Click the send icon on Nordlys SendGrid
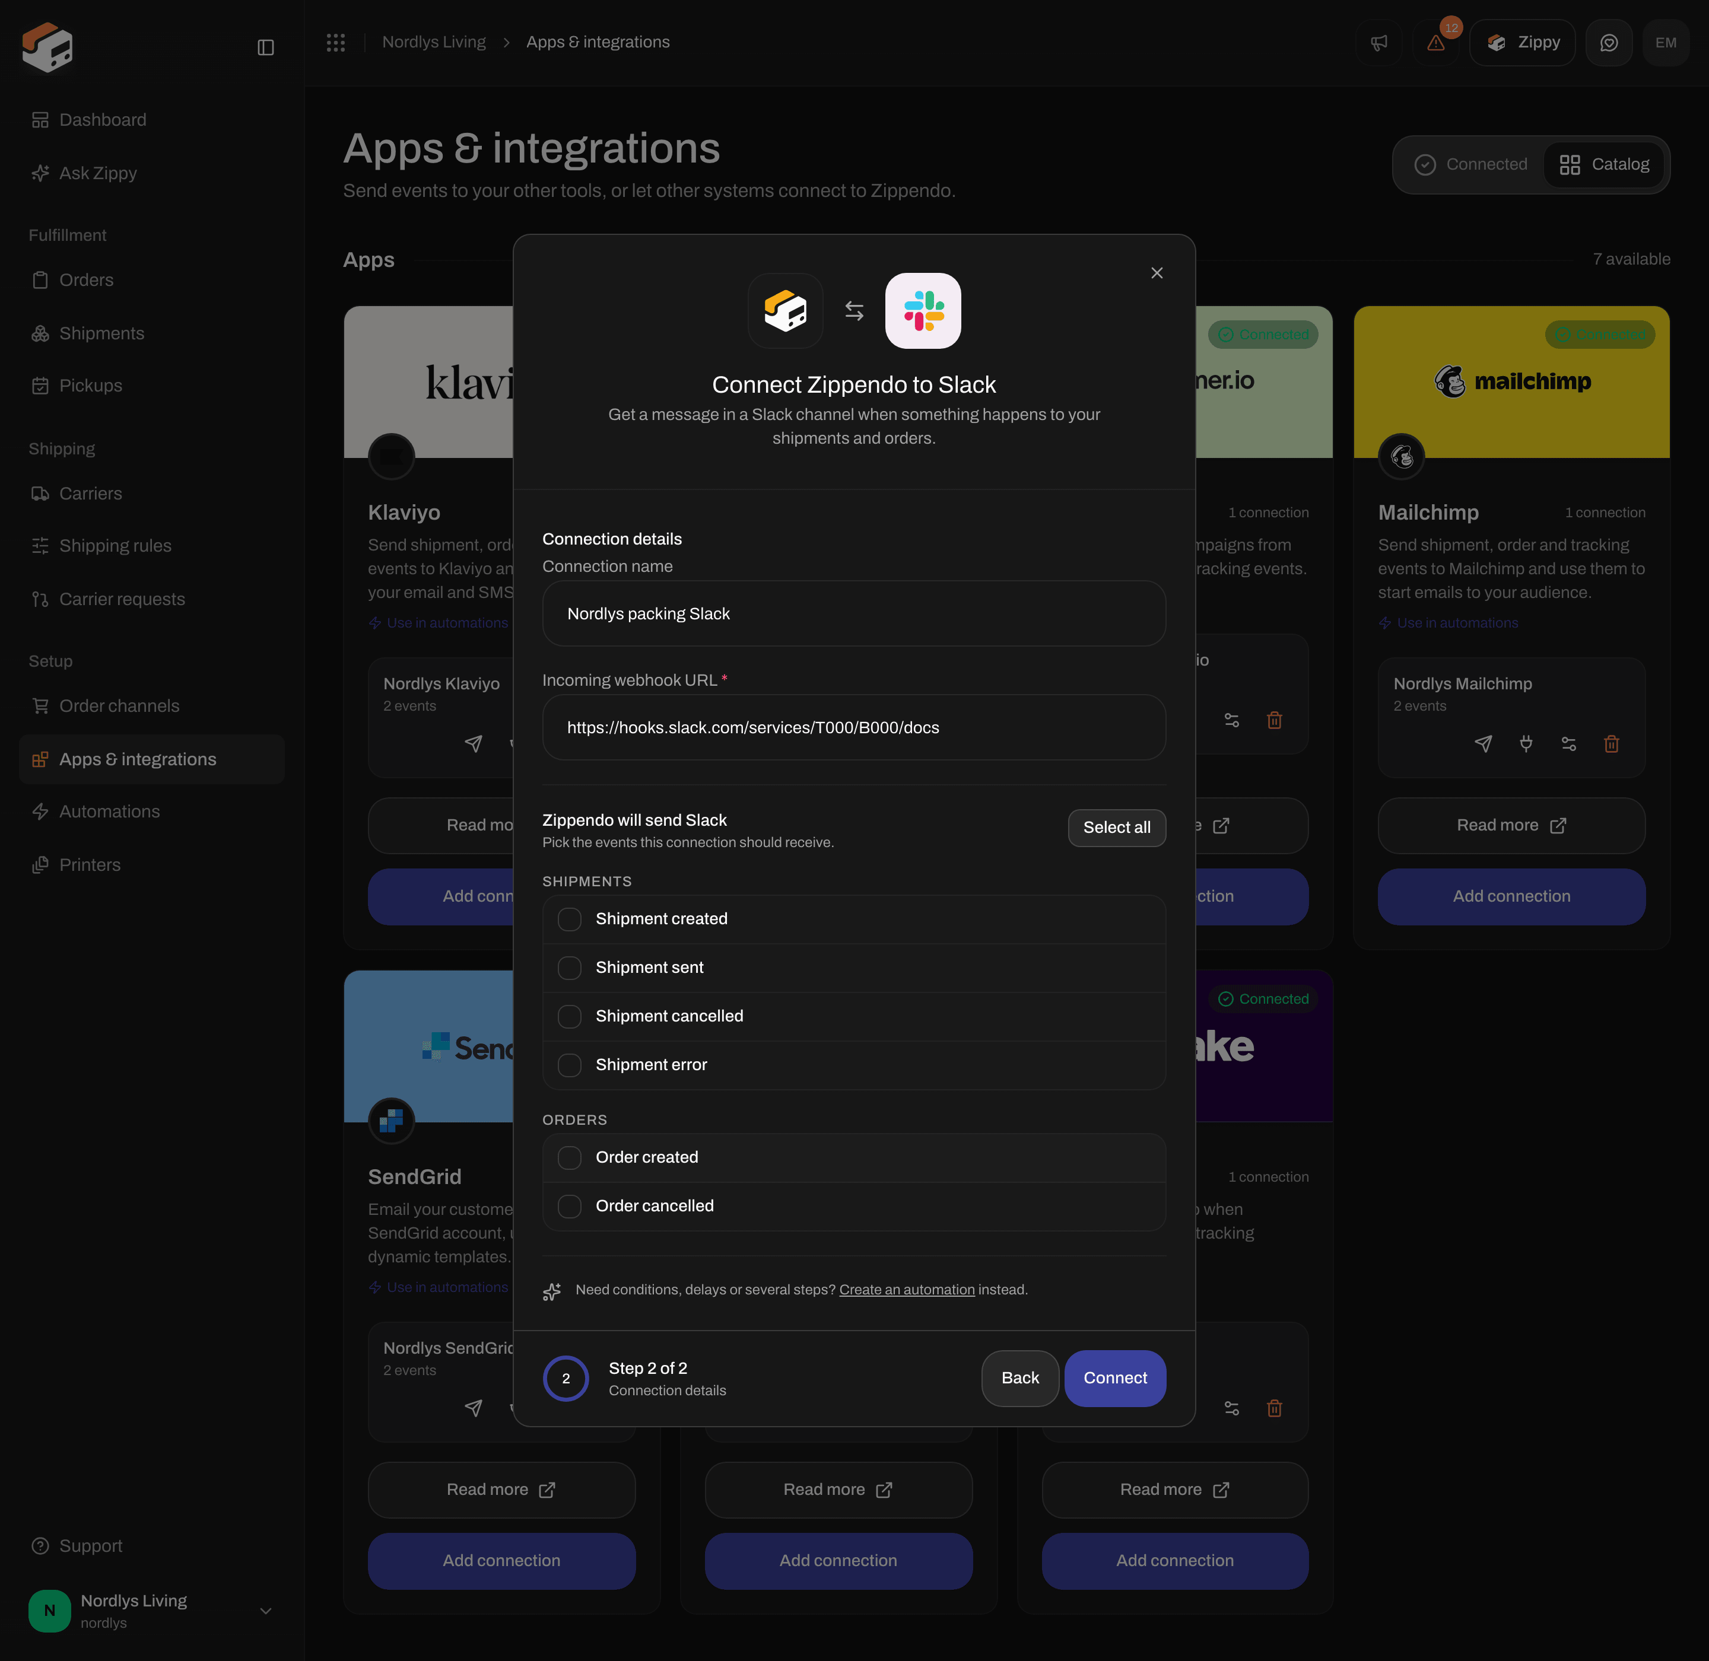Viewport: 1709px width, 1661px height. click(x=473, y=1408)
